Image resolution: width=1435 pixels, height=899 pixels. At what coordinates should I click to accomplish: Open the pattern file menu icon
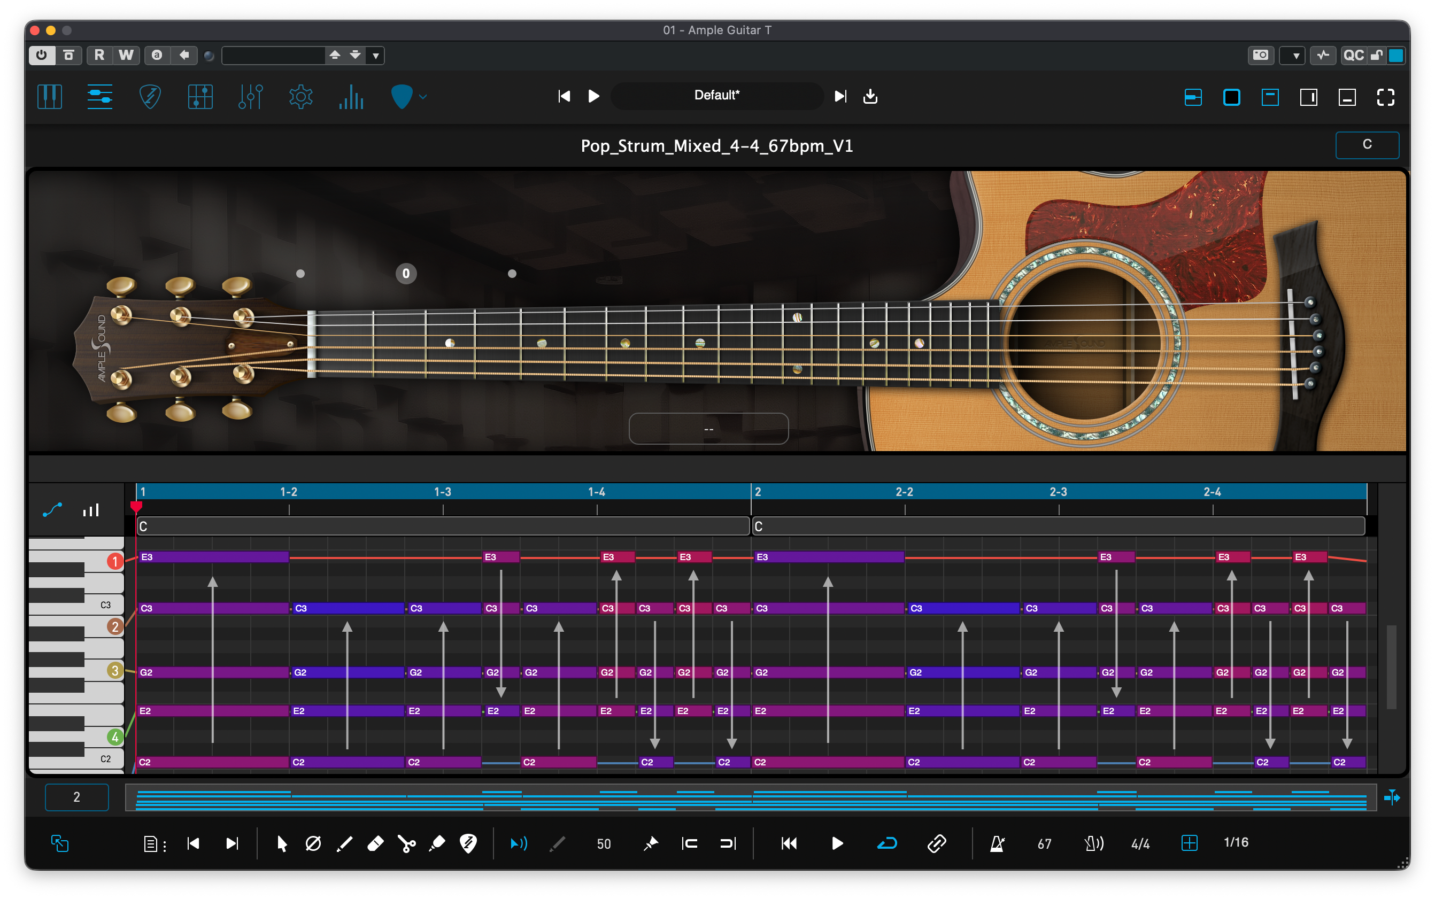pyautogui.click(x=154, y=844)
